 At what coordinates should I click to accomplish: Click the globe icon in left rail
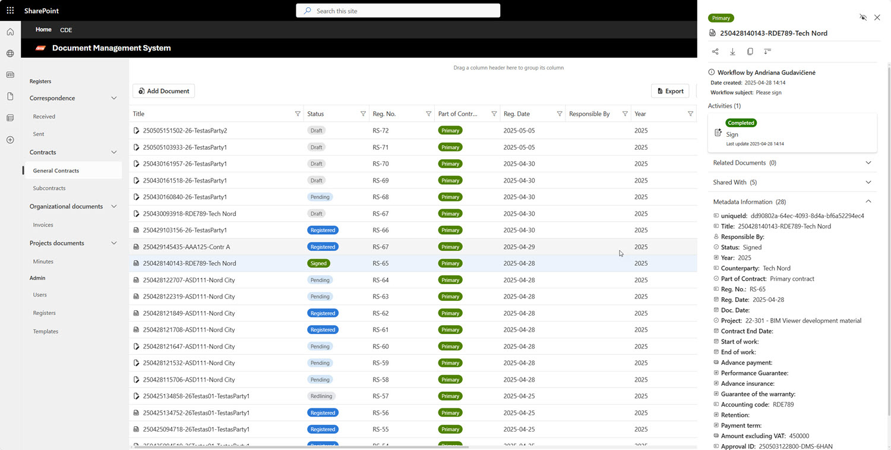tap(10, 54)
